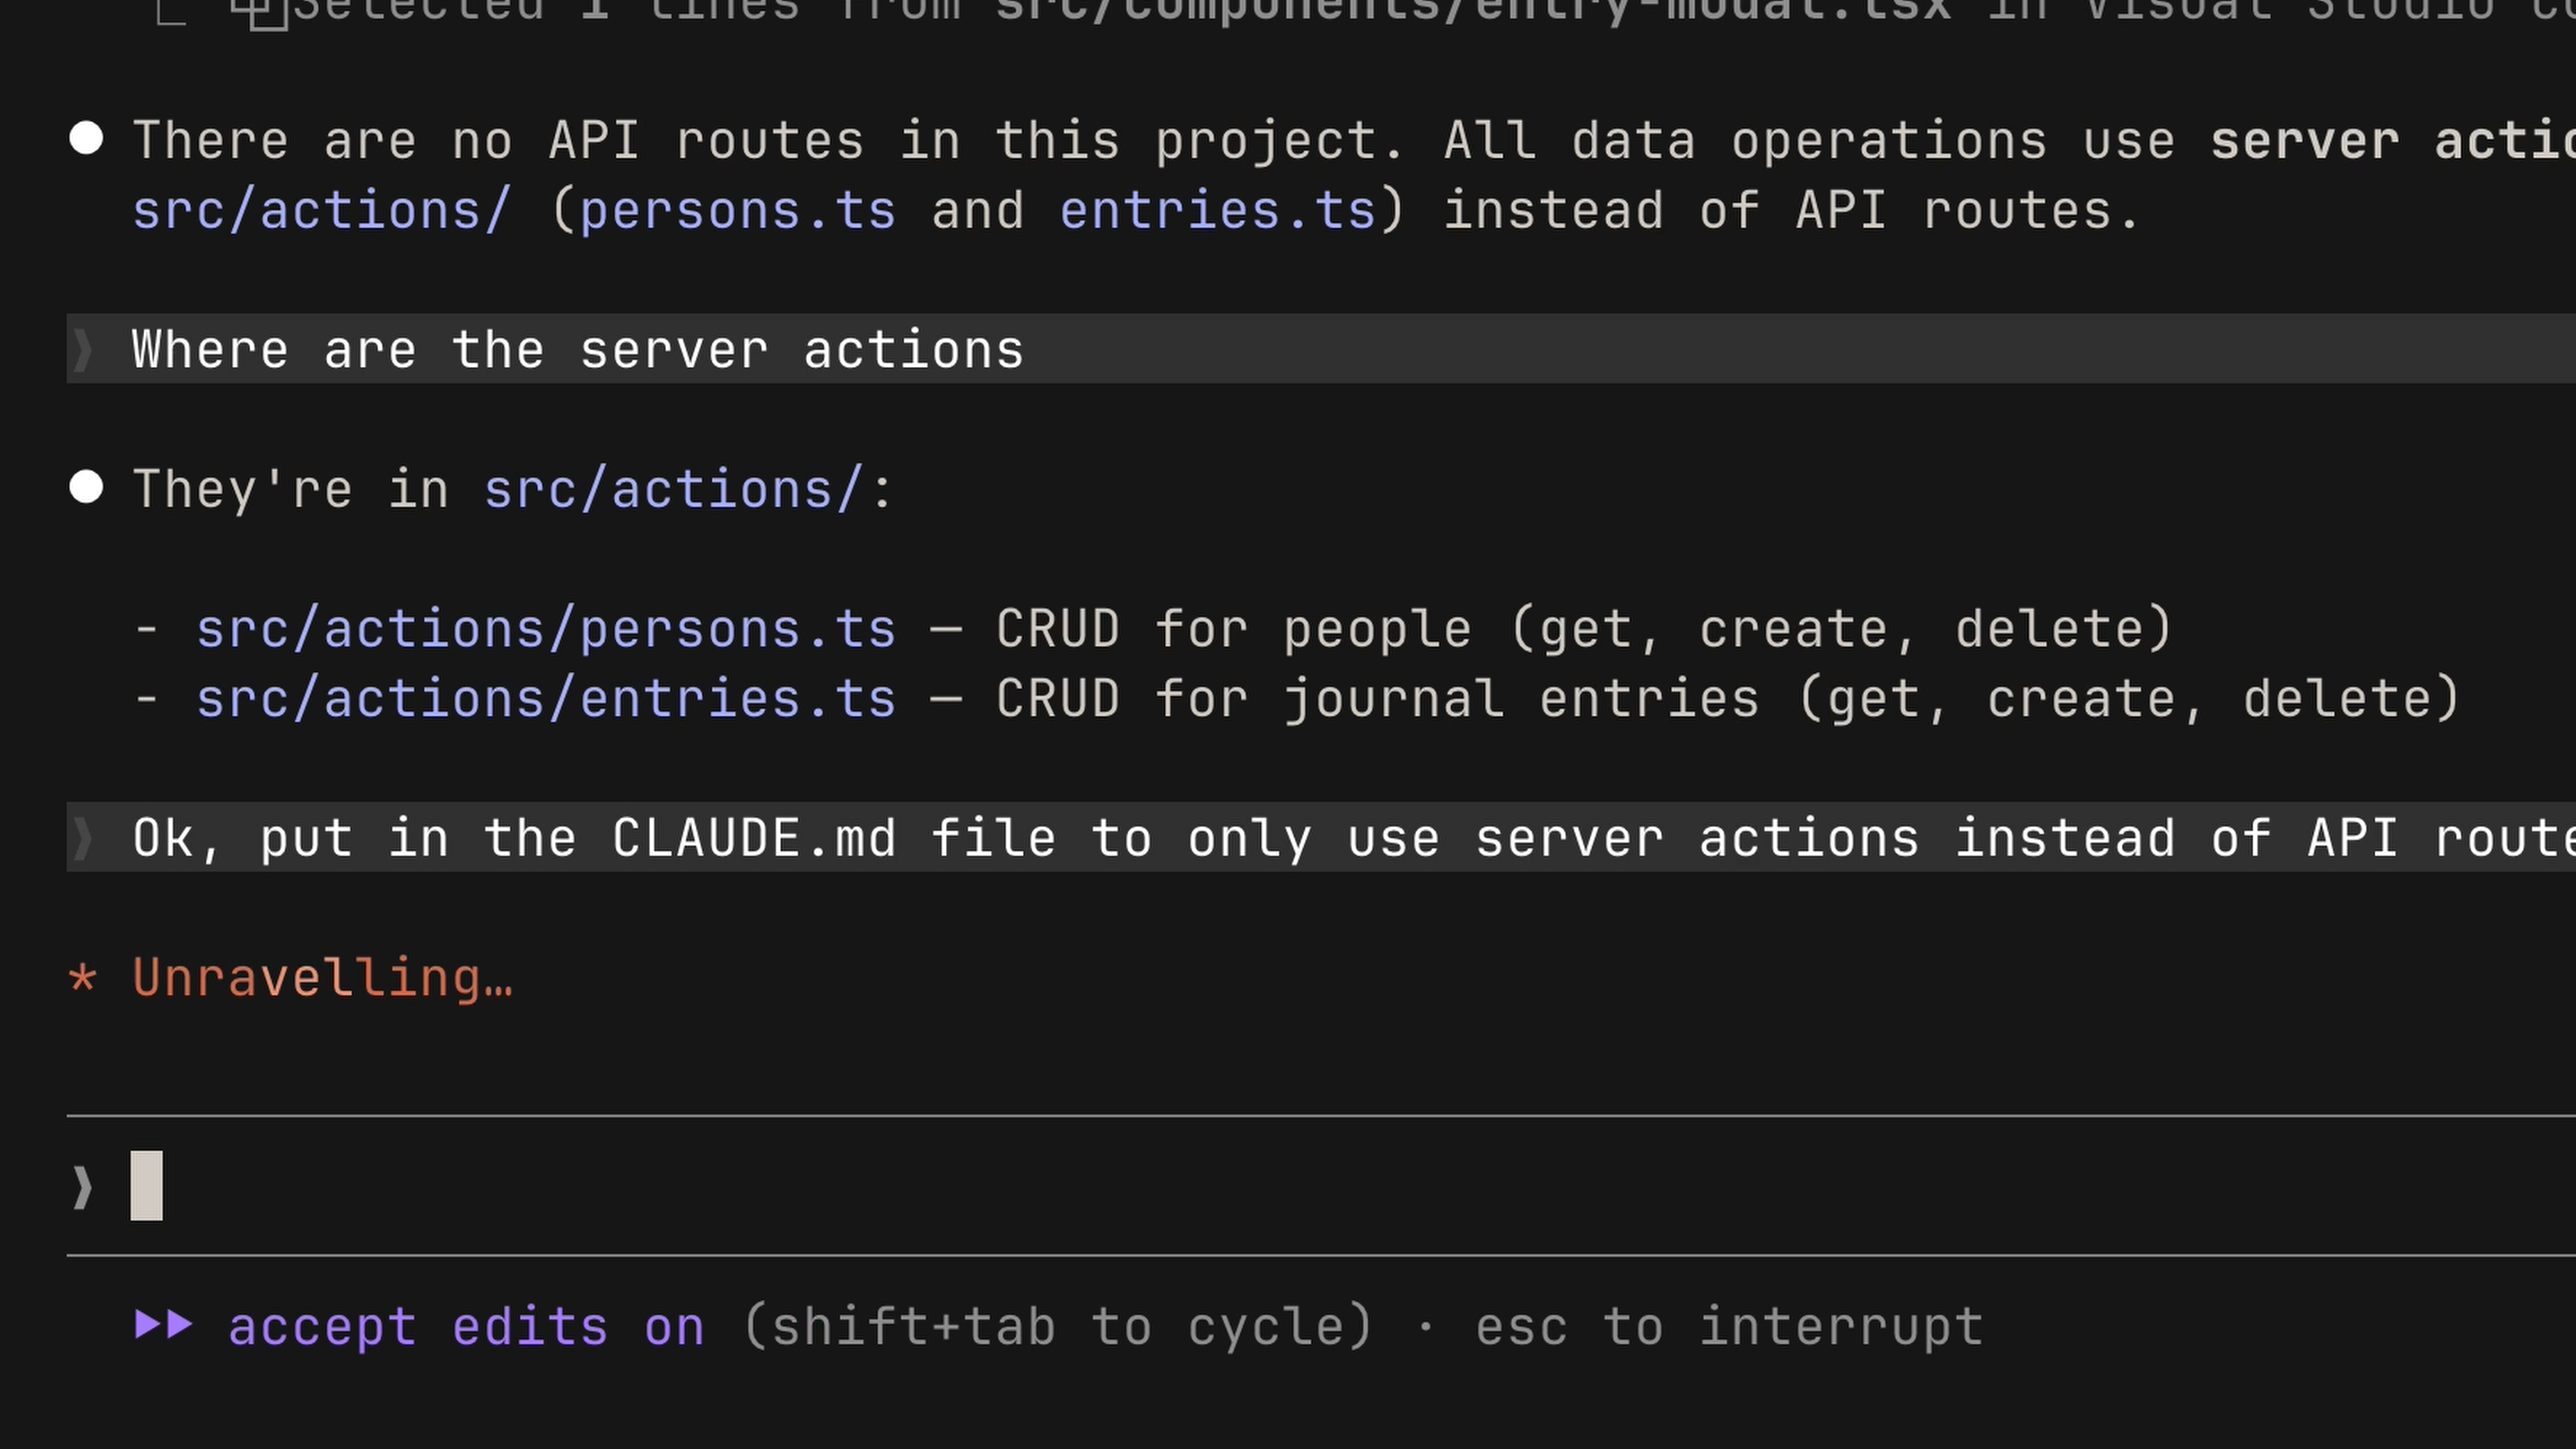Open the src/actions/persons.ts file link

546,629
